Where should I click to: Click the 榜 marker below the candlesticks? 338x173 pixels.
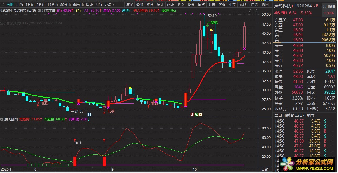(200, 115)
